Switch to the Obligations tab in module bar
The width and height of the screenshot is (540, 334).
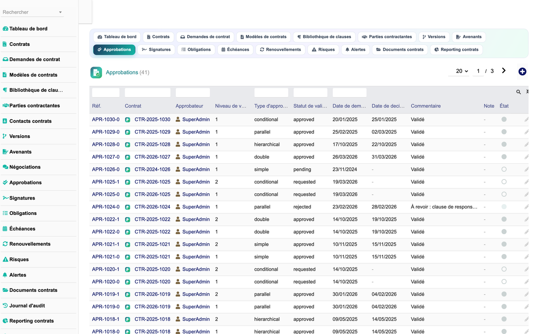coord(196,49)
